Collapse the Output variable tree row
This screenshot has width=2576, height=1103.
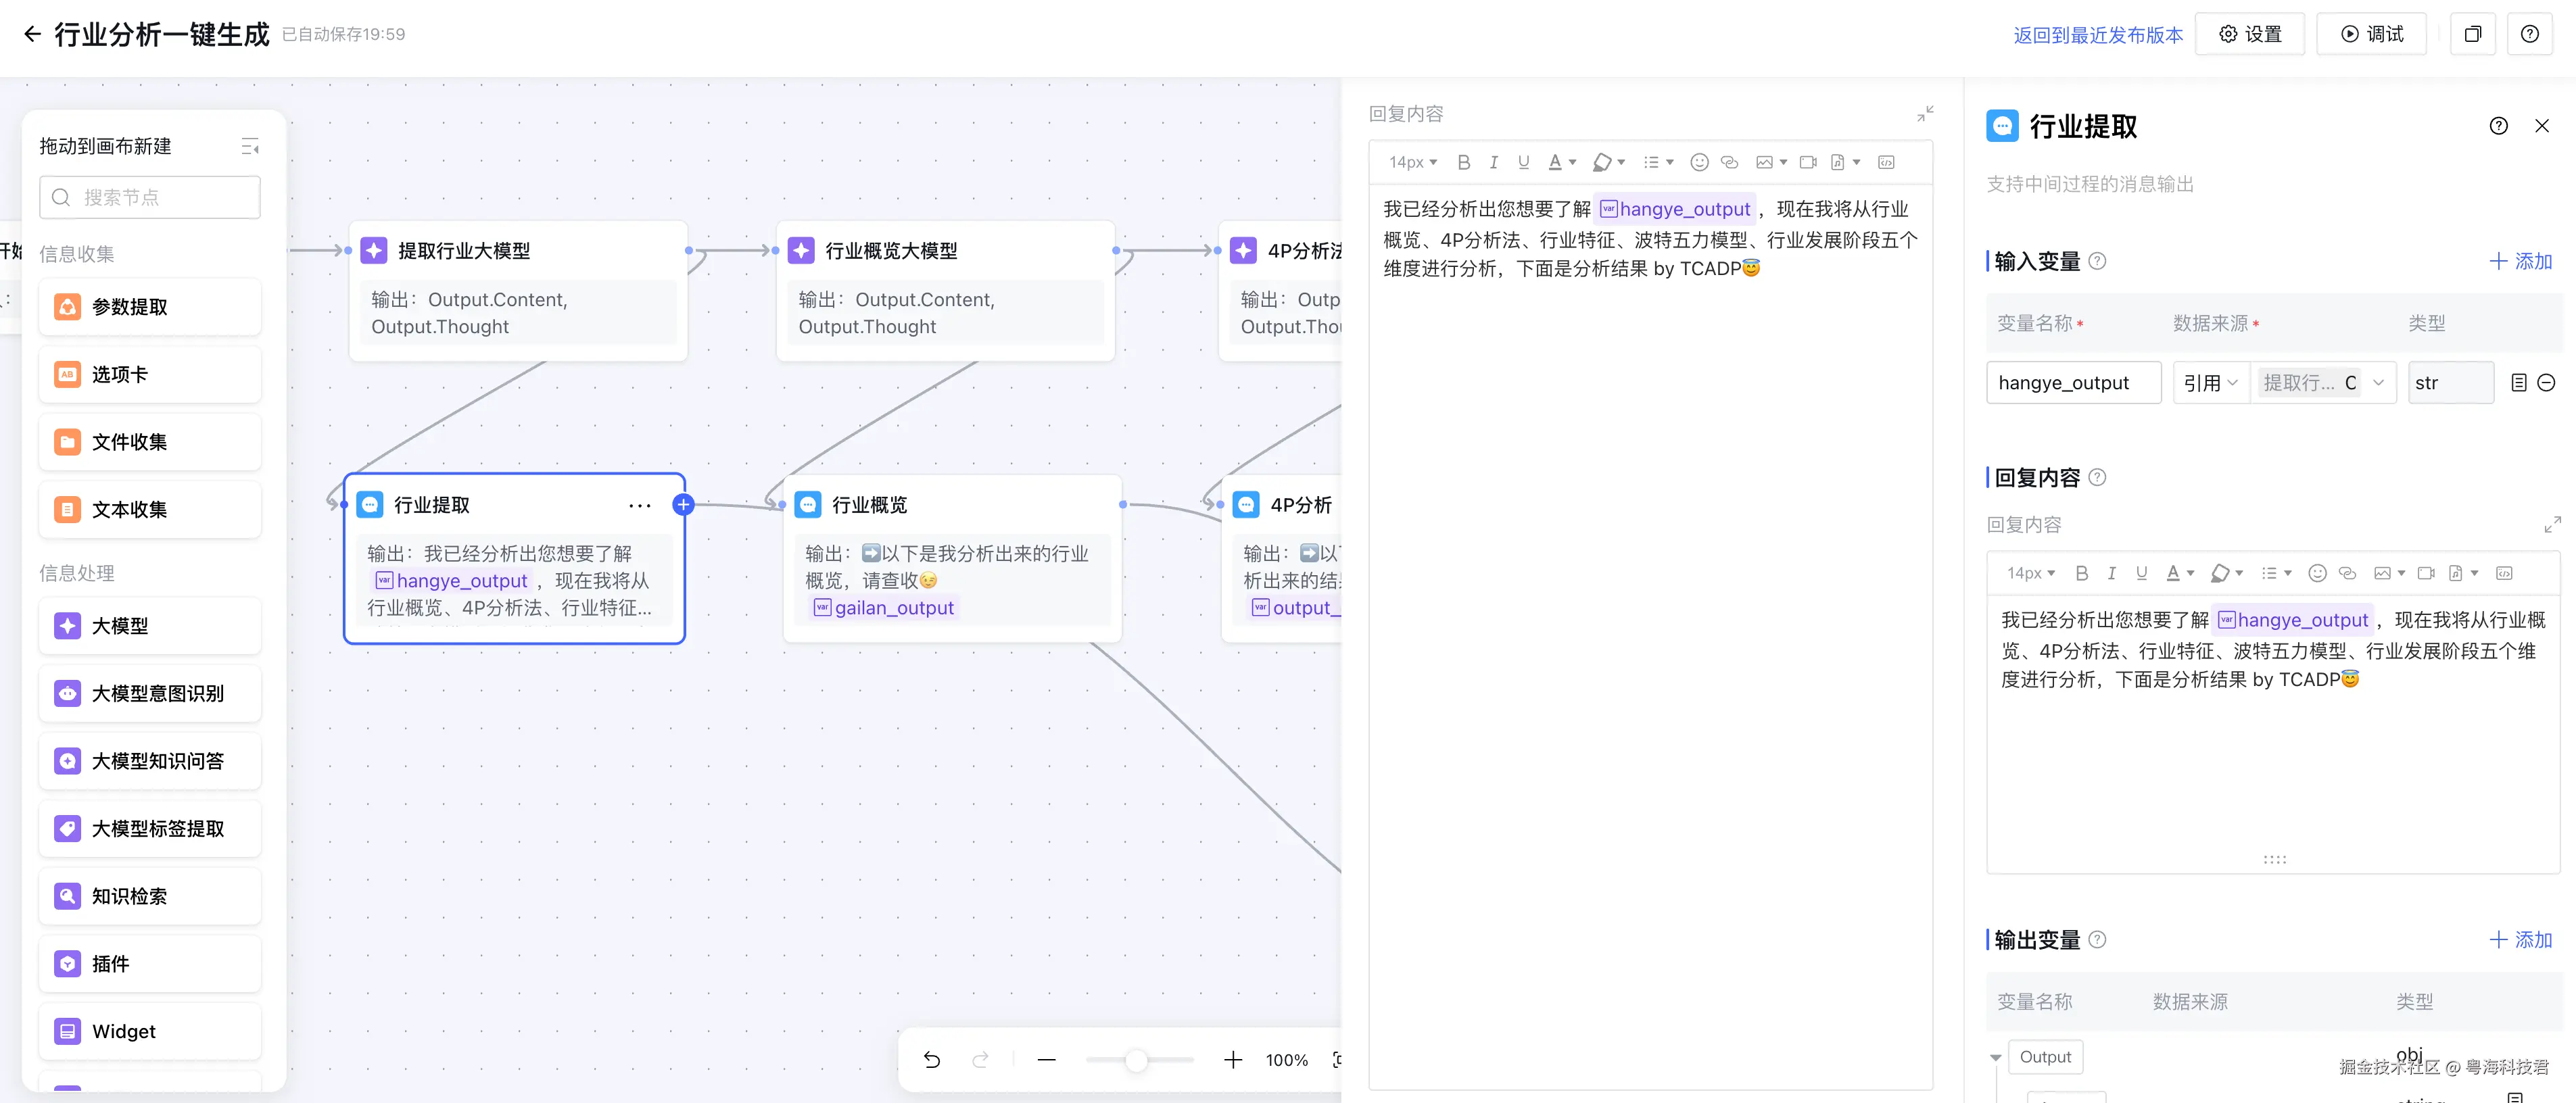click(x=1995, y=1057)
